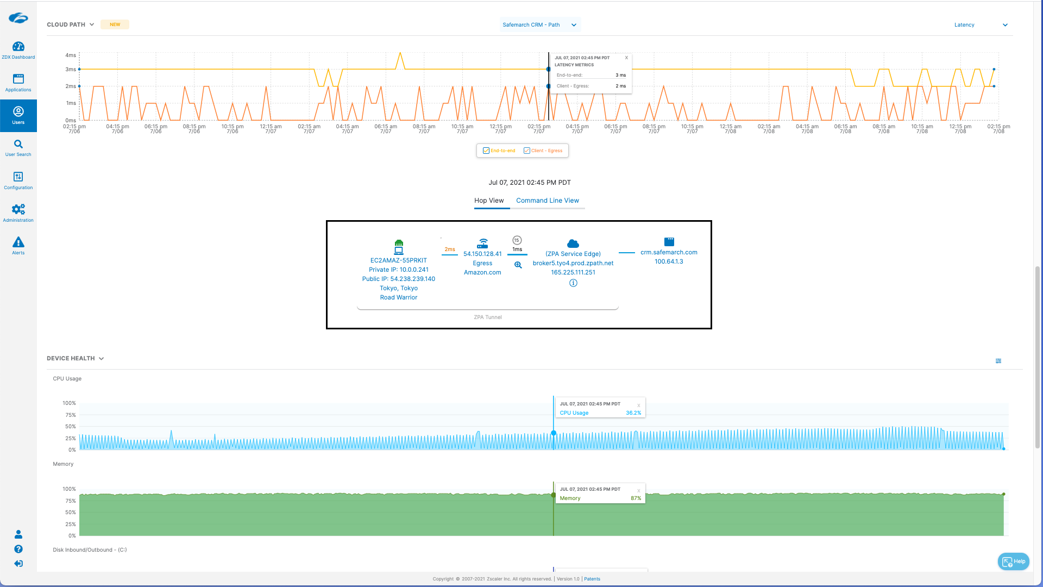The height and width of the screenshot is (587, 1043).
Task: Click the magnifier zoom icon between hops
Action: coord(518,265)
